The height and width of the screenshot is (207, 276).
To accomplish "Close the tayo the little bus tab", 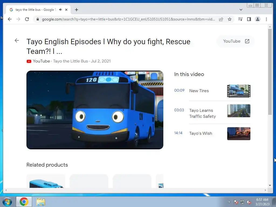I will tap(66, 10).
